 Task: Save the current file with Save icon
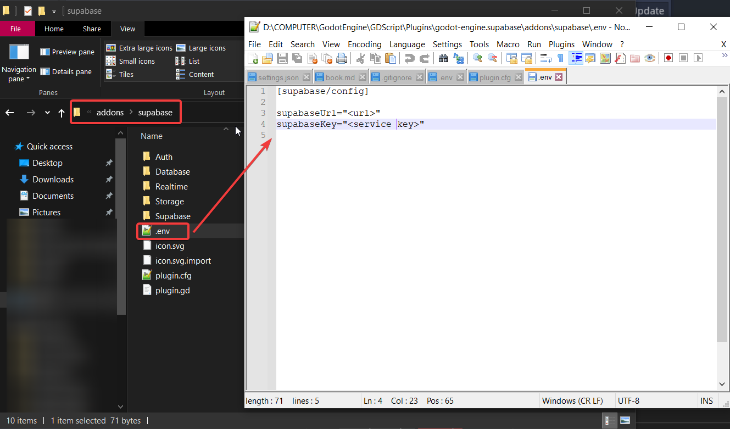pos(282,58)
